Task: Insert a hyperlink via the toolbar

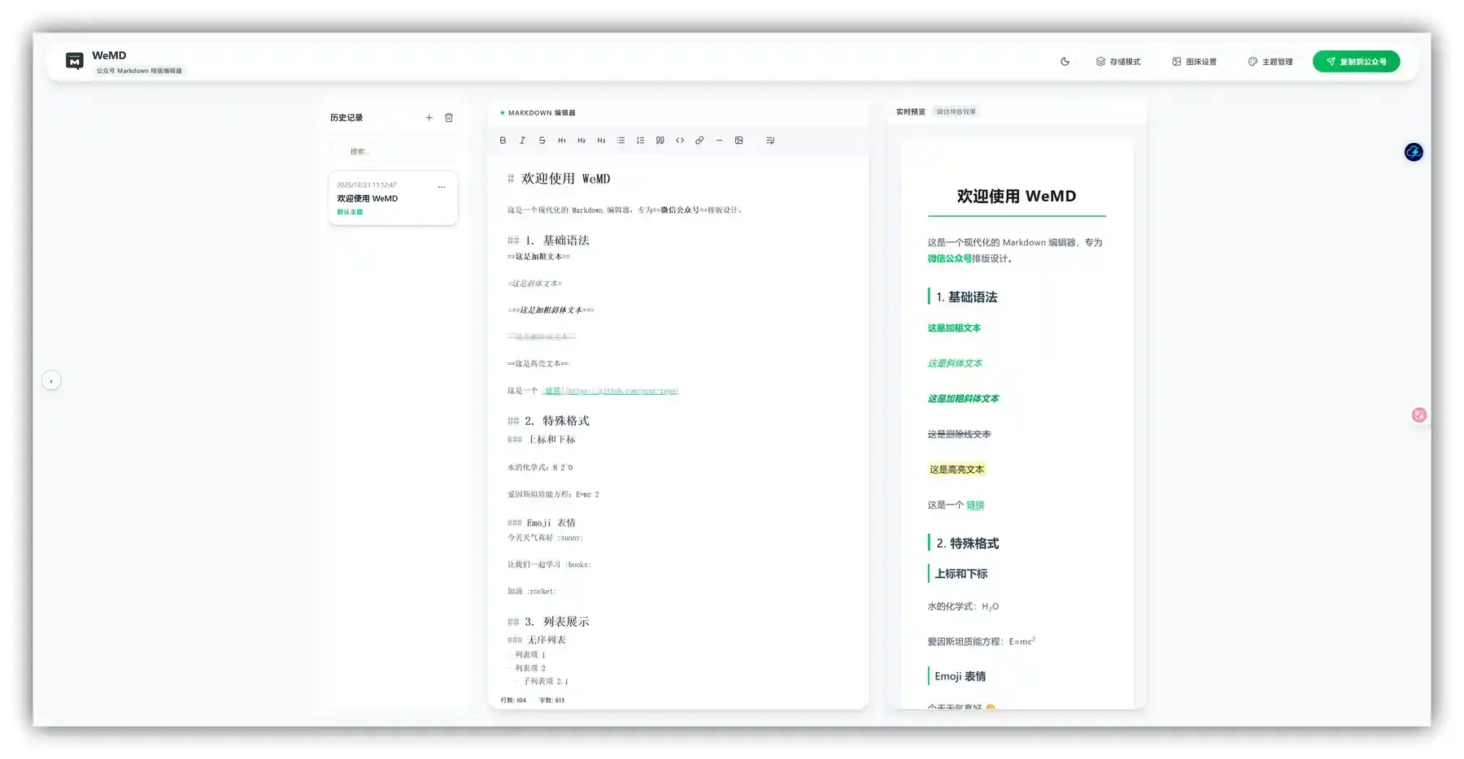Action: click(x=699, y=140)
